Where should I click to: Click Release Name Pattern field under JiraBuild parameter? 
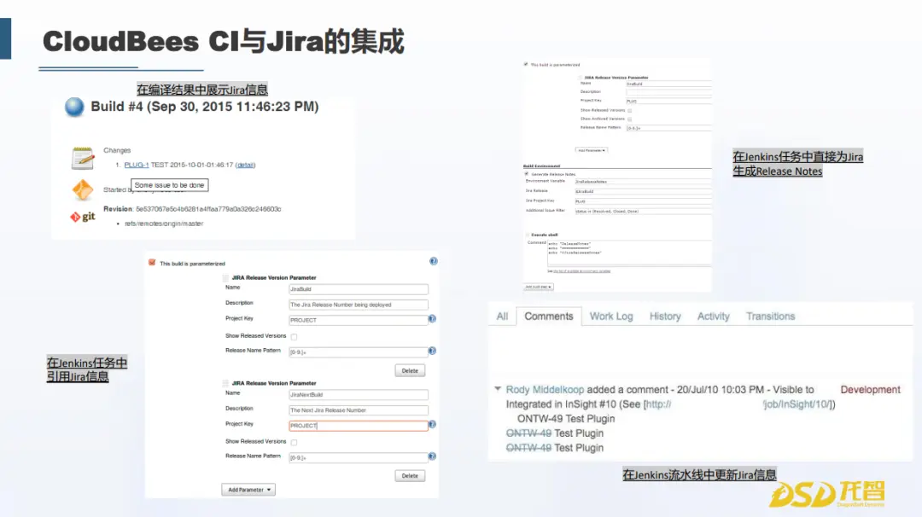[x=359, y=351]
